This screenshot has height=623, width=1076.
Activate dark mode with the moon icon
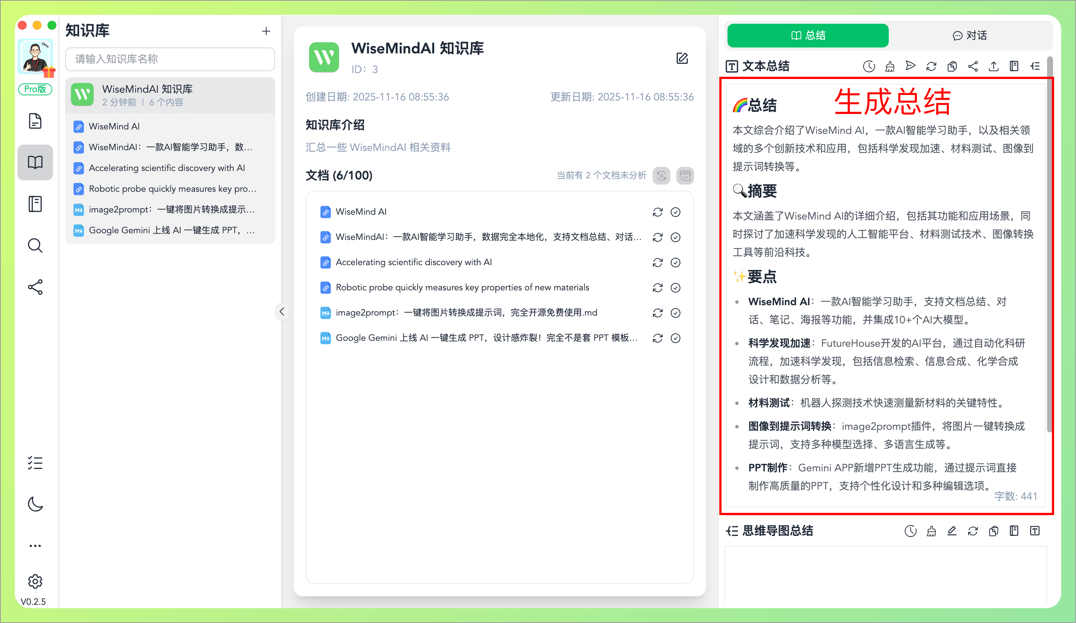click(35, 504)
